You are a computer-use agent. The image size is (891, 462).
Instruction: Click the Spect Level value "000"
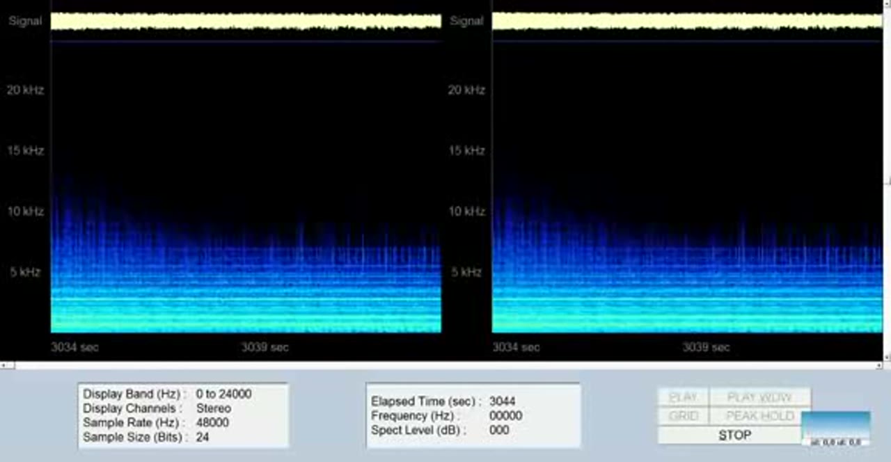coord(498,430)
